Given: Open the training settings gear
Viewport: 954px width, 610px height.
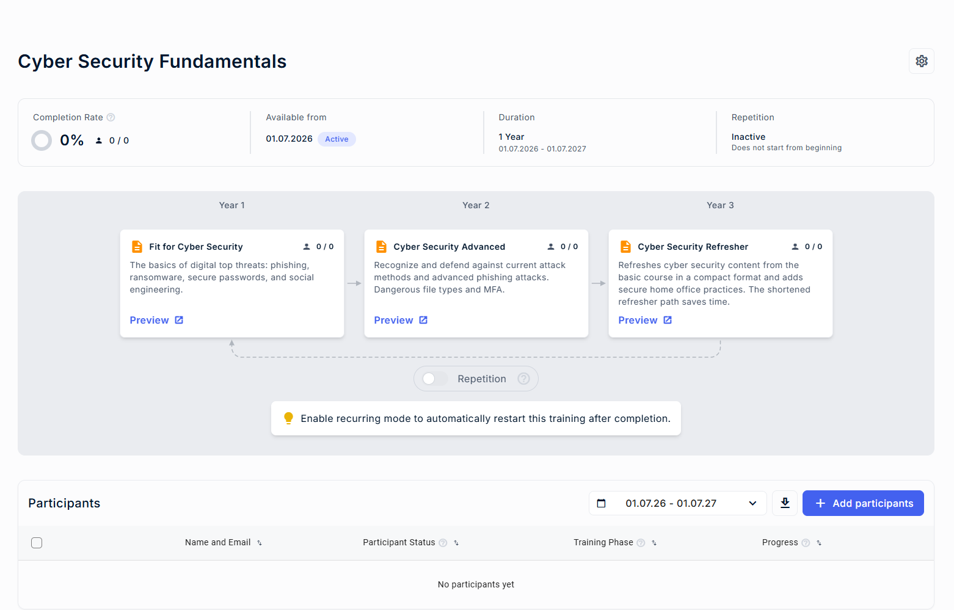Looking at the screenshot, I should coord(921,61).
